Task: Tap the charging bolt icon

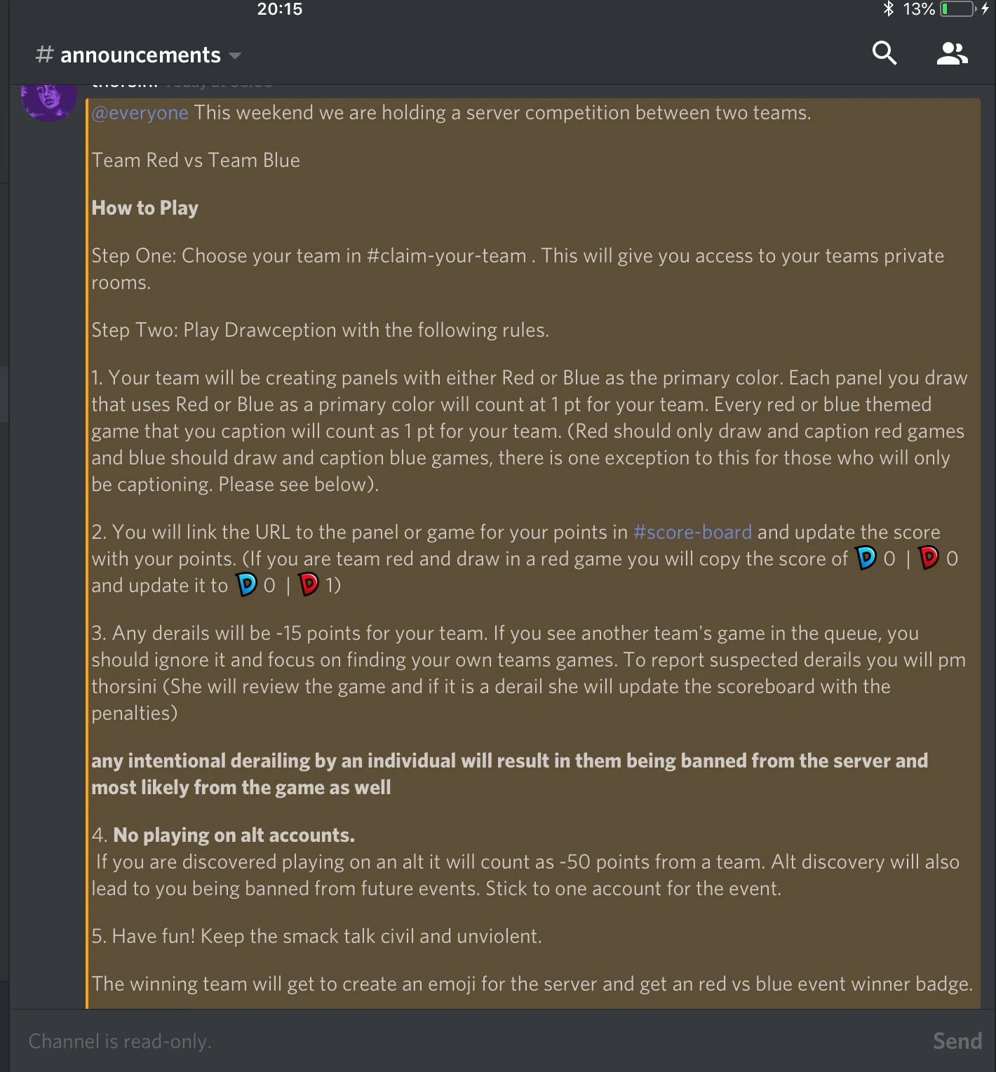Action: 985,9
